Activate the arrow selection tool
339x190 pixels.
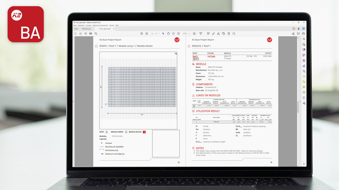[163, 33]
